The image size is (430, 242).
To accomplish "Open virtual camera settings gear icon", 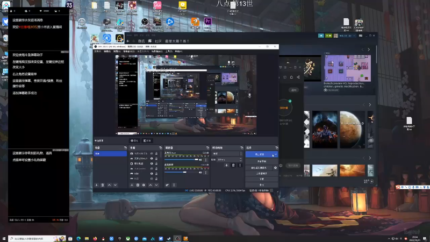I will pos(275,168).
